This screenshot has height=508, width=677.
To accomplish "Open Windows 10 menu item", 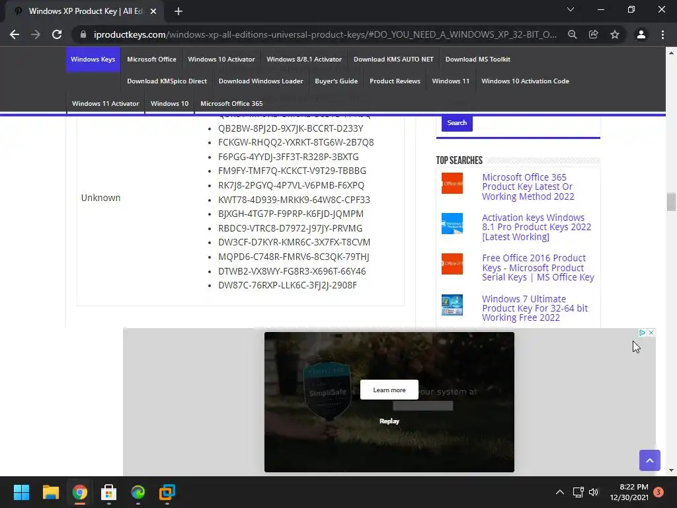I will (x=170, y=104).
